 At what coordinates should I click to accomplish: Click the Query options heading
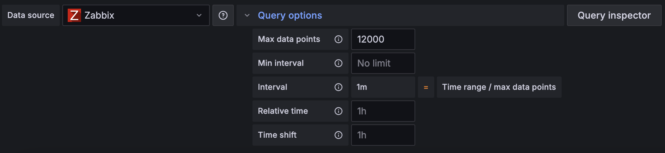coord(290,15)
